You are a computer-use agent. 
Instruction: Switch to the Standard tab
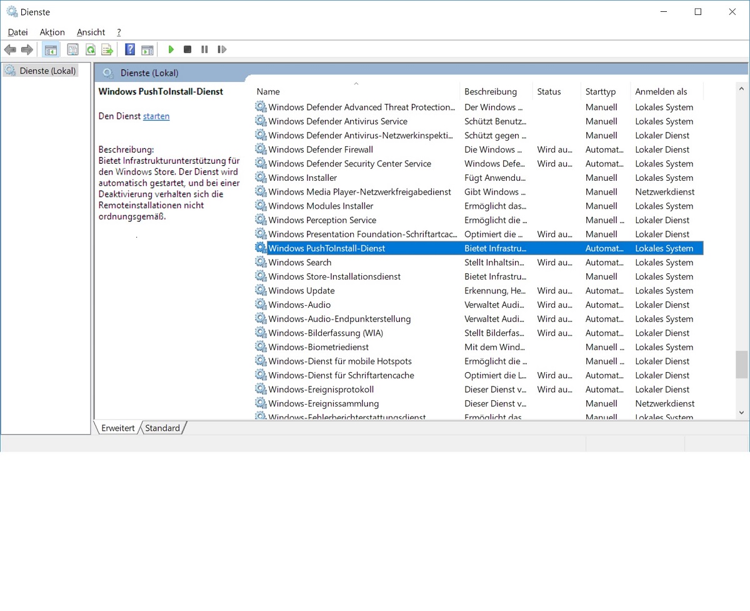tap(162, 428)
